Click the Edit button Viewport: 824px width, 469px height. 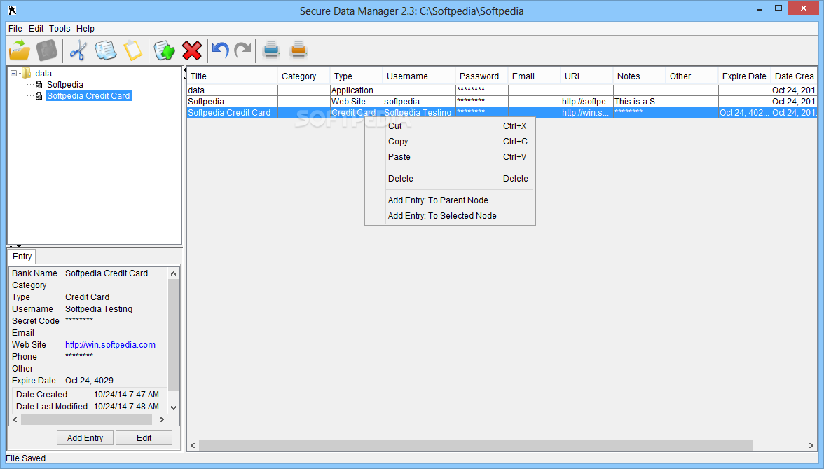point(144,438)
